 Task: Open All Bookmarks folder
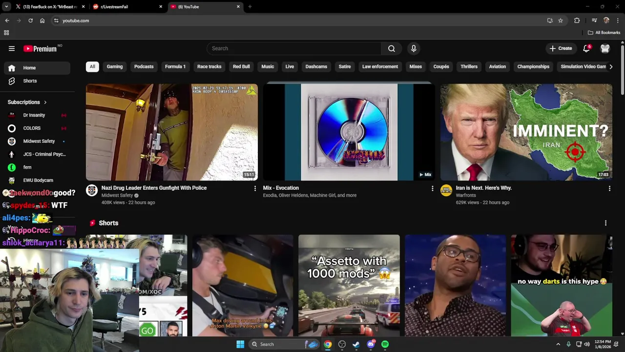[604, 33]
